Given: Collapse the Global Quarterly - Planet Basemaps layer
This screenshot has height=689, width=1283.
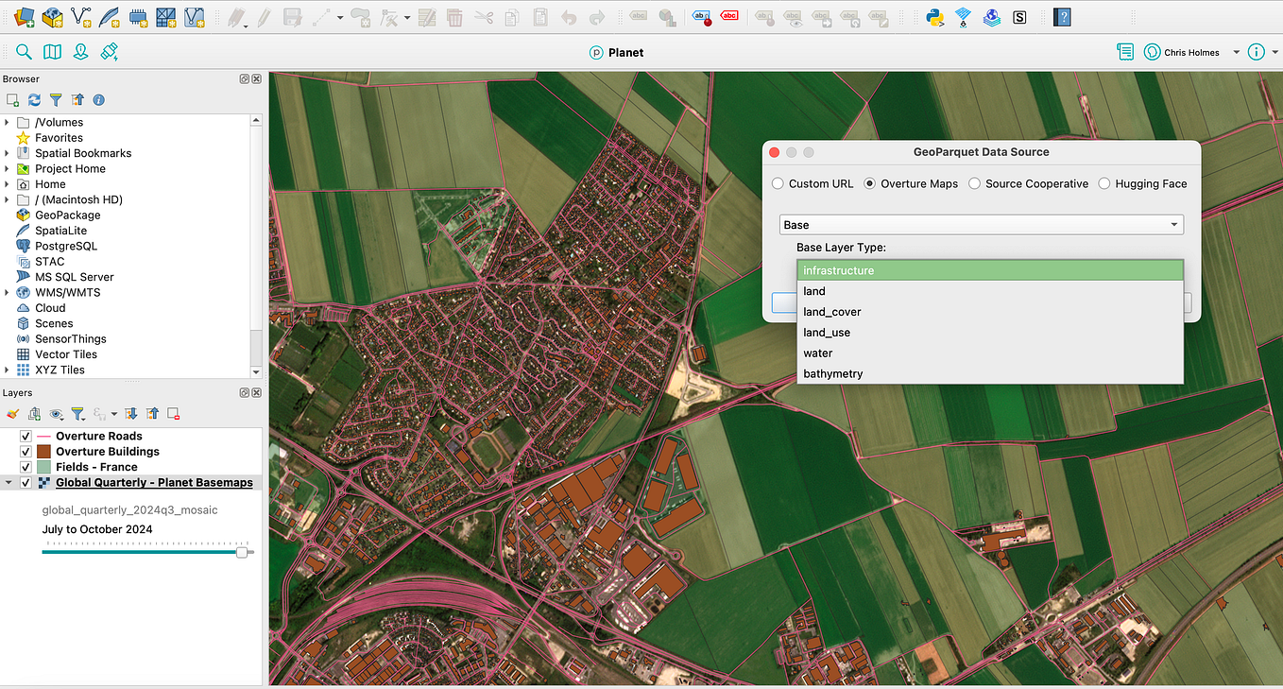Looking at the screenshot, I should pyautogui.click(x=8, y=481).
